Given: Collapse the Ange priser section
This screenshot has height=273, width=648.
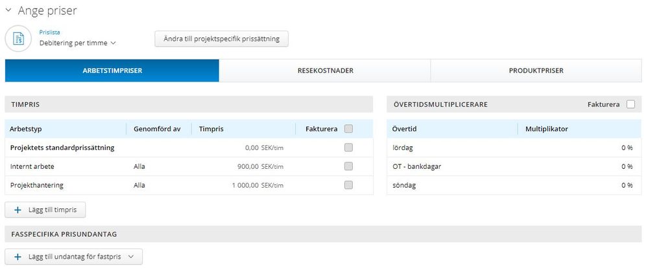Looking at the screenshot, I should [8, 10].
